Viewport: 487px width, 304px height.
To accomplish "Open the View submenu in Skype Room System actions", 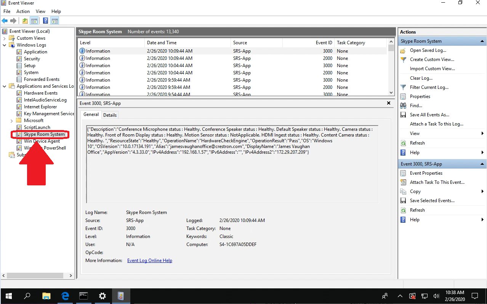I will tap(442, 134).
